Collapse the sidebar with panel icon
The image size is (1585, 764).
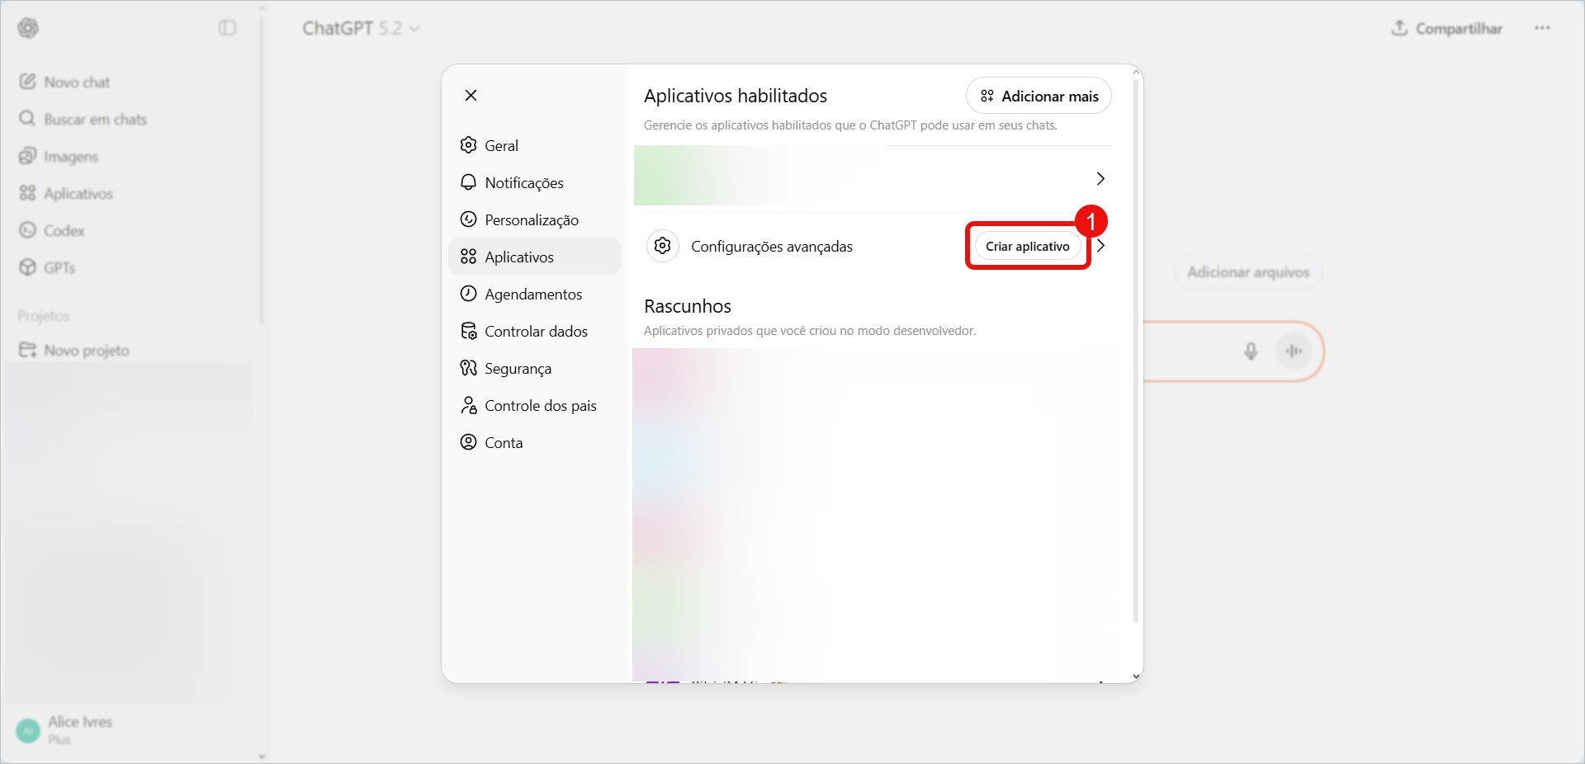(227, 28)
